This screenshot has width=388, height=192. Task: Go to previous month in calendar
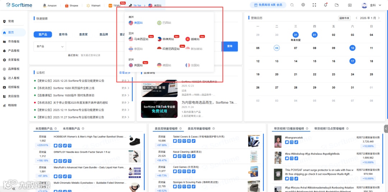tap(356, 18)
